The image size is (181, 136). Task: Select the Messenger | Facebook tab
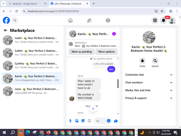click(68, 4)
